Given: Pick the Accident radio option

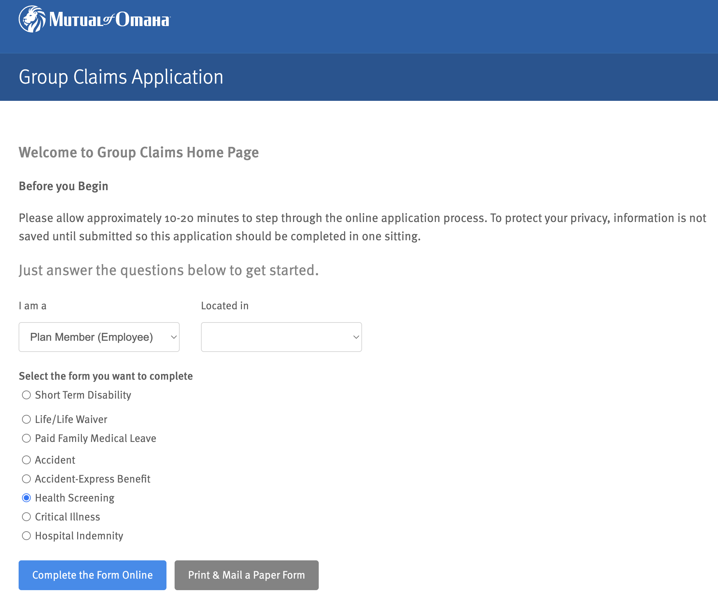Looking at the screenshot, I should click(26, 460).
